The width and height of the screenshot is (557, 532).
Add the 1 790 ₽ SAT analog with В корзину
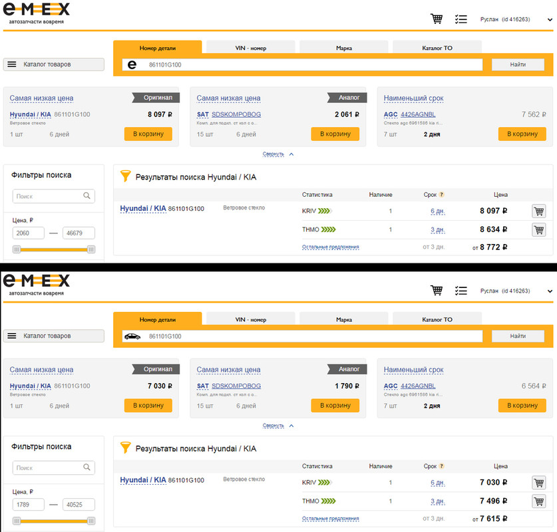pos(335,405)
